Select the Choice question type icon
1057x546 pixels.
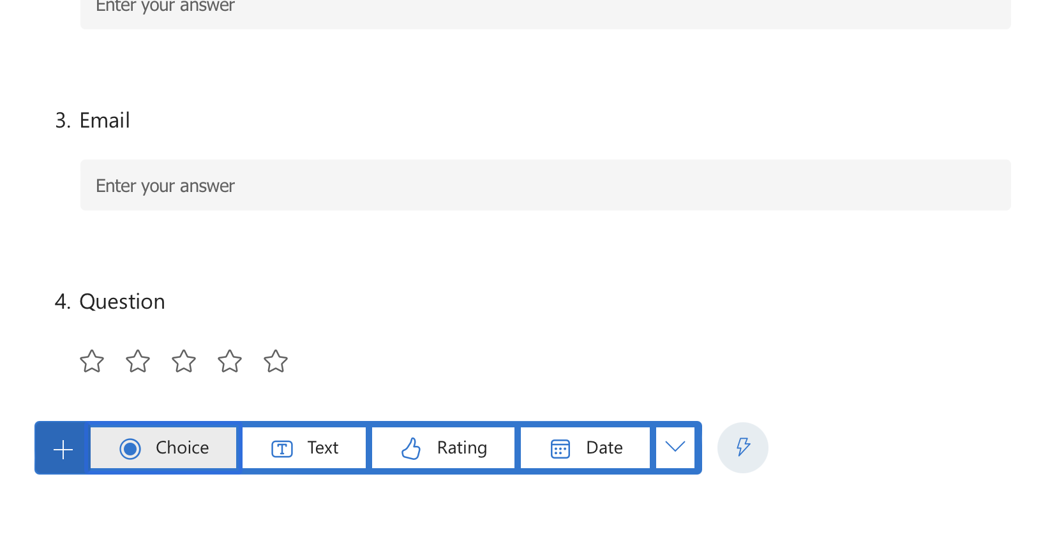[130, 448]
